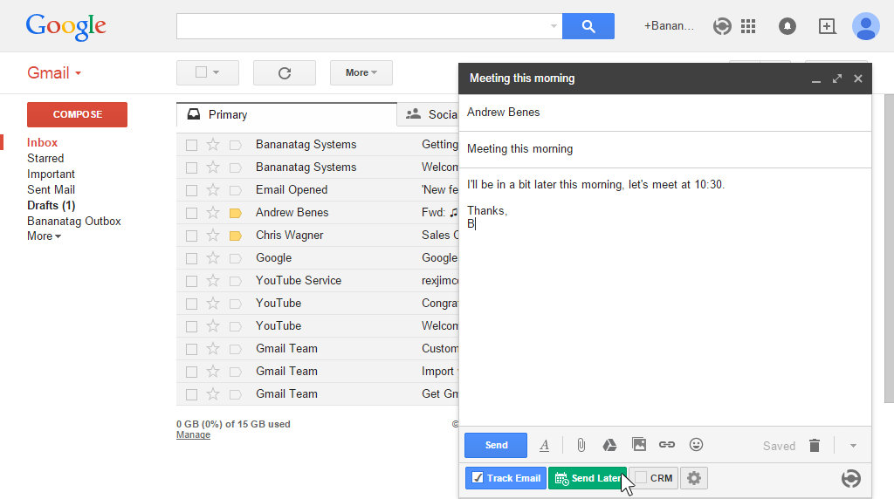Click the green Send Later button
This screenshot has width=894, height=499.
[x=588, y=478]
